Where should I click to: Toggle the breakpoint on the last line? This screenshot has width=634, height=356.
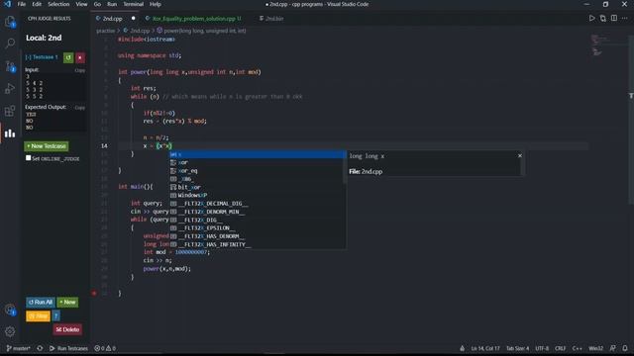[94, 293]
